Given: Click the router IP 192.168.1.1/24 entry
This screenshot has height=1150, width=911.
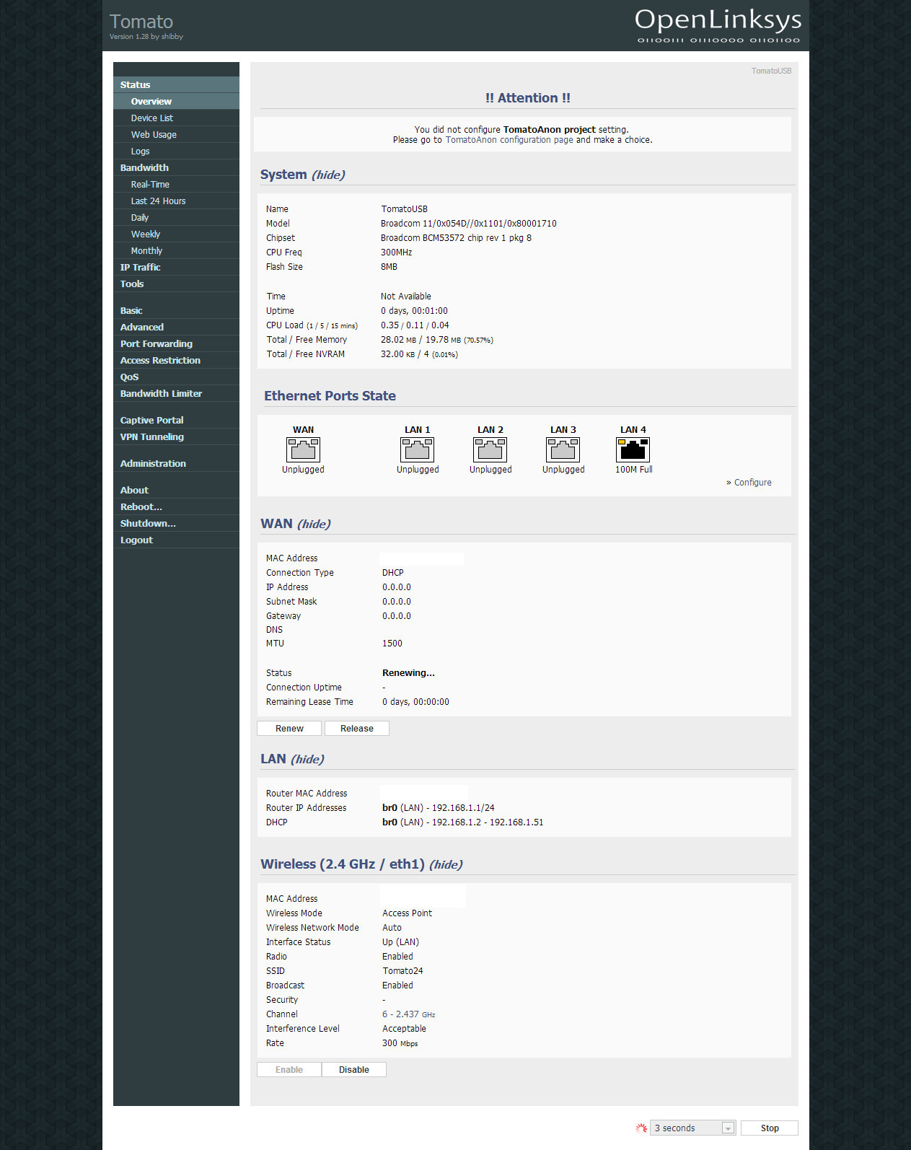Looking at the screenshot, I should click(439, 808).
